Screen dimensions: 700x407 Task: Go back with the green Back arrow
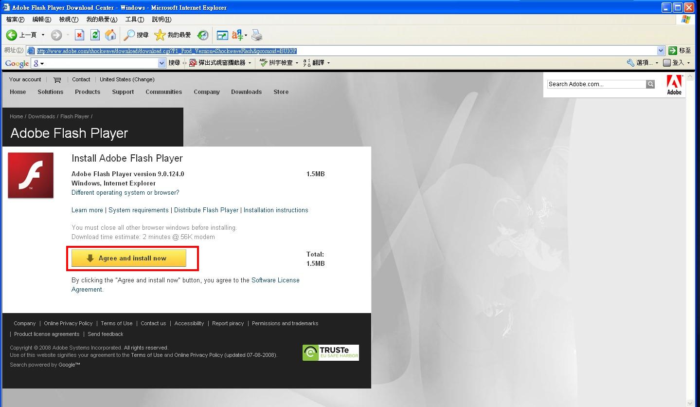12,35
